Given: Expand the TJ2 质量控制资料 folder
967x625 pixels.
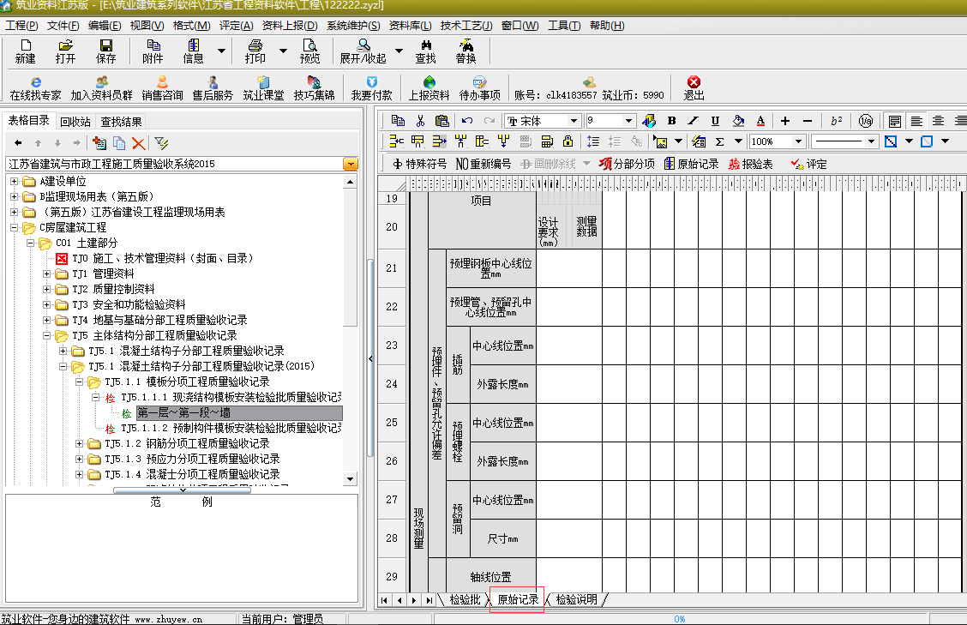Looking at the screenshot, I should (x=47, y=289).
